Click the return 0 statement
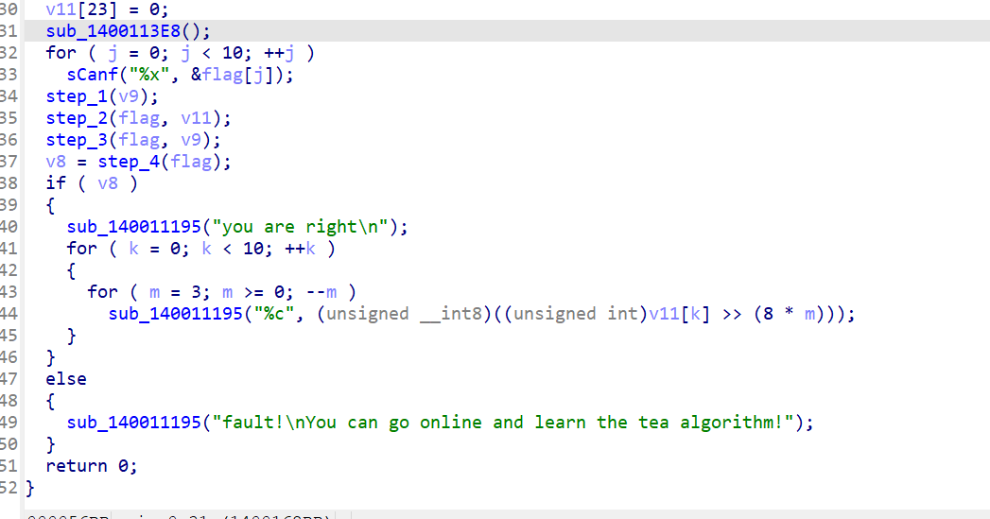This screenshot has height=519, width=990. coord(91,466)
